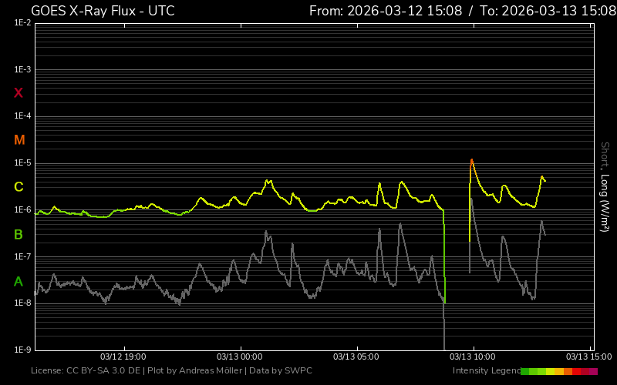Screen dimensions: 617x385
Task: Click the 'License: CC BY-SA 3.0 DE' text
Action: pos(86,370)
